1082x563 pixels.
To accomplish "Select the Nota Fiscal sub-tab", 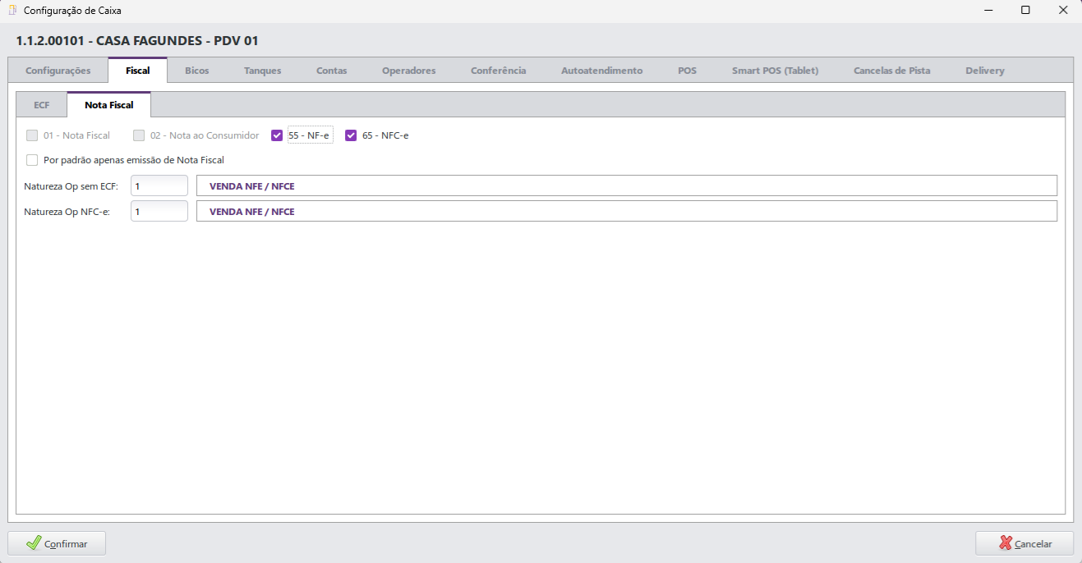I will [109, 105].
